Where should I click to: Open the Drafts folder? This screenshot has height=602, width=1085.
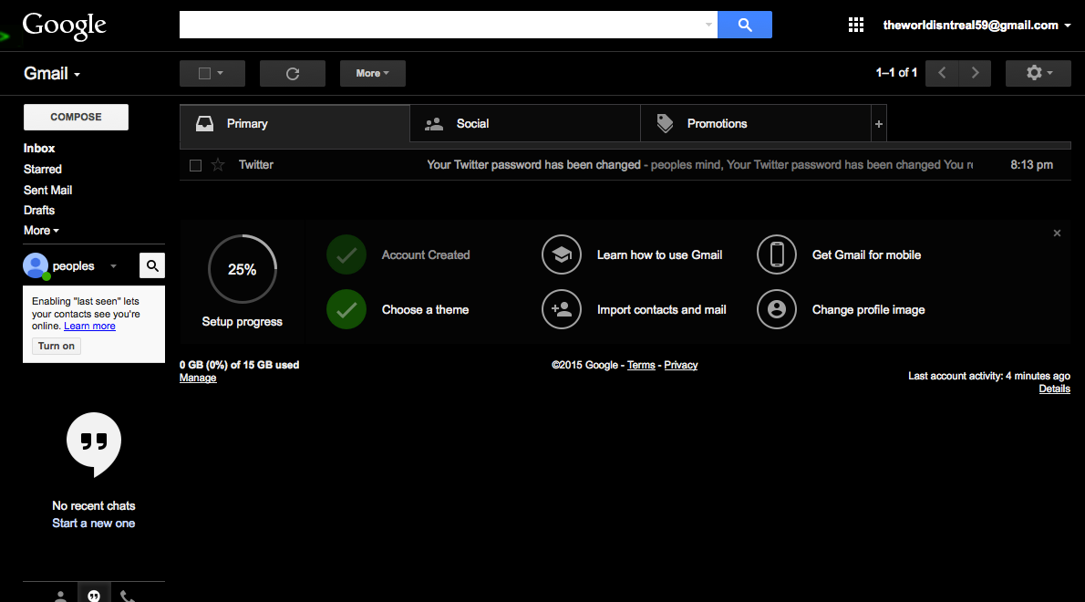click(x=38, y=210)
